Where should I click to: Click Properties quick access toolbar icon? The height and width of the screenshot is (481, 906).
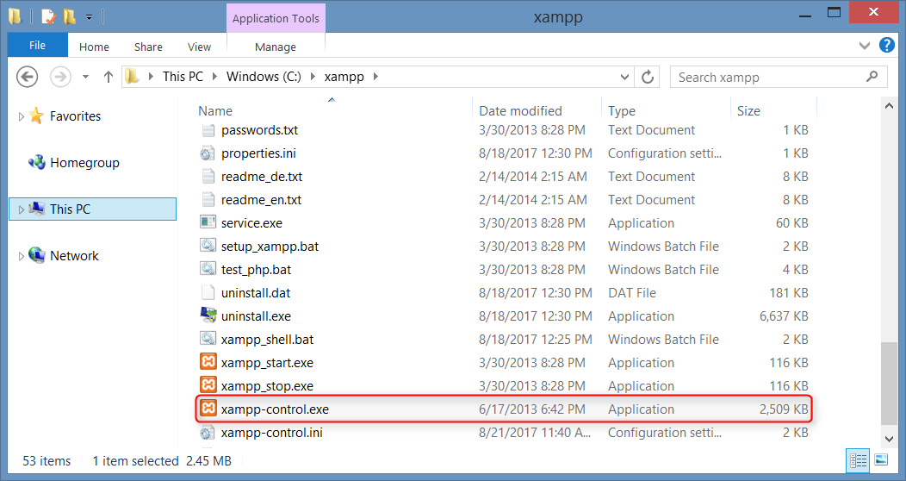[49, 16]
